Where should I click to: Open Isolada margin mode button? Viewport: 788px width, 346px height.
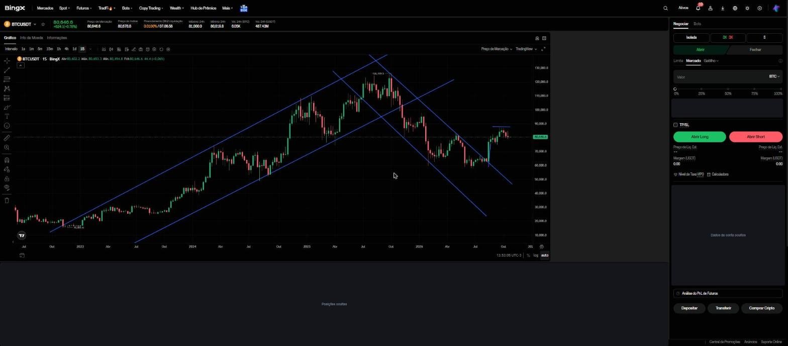click(691, 38)
